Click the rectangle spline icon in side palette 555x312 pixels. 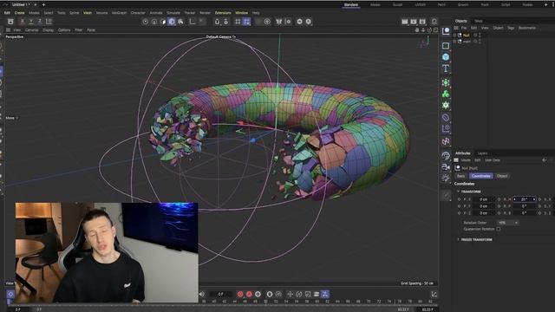click(446, 46)
